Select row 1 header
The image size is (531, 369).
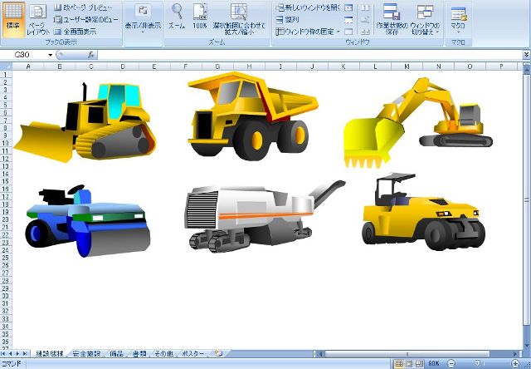pos(6,75)
